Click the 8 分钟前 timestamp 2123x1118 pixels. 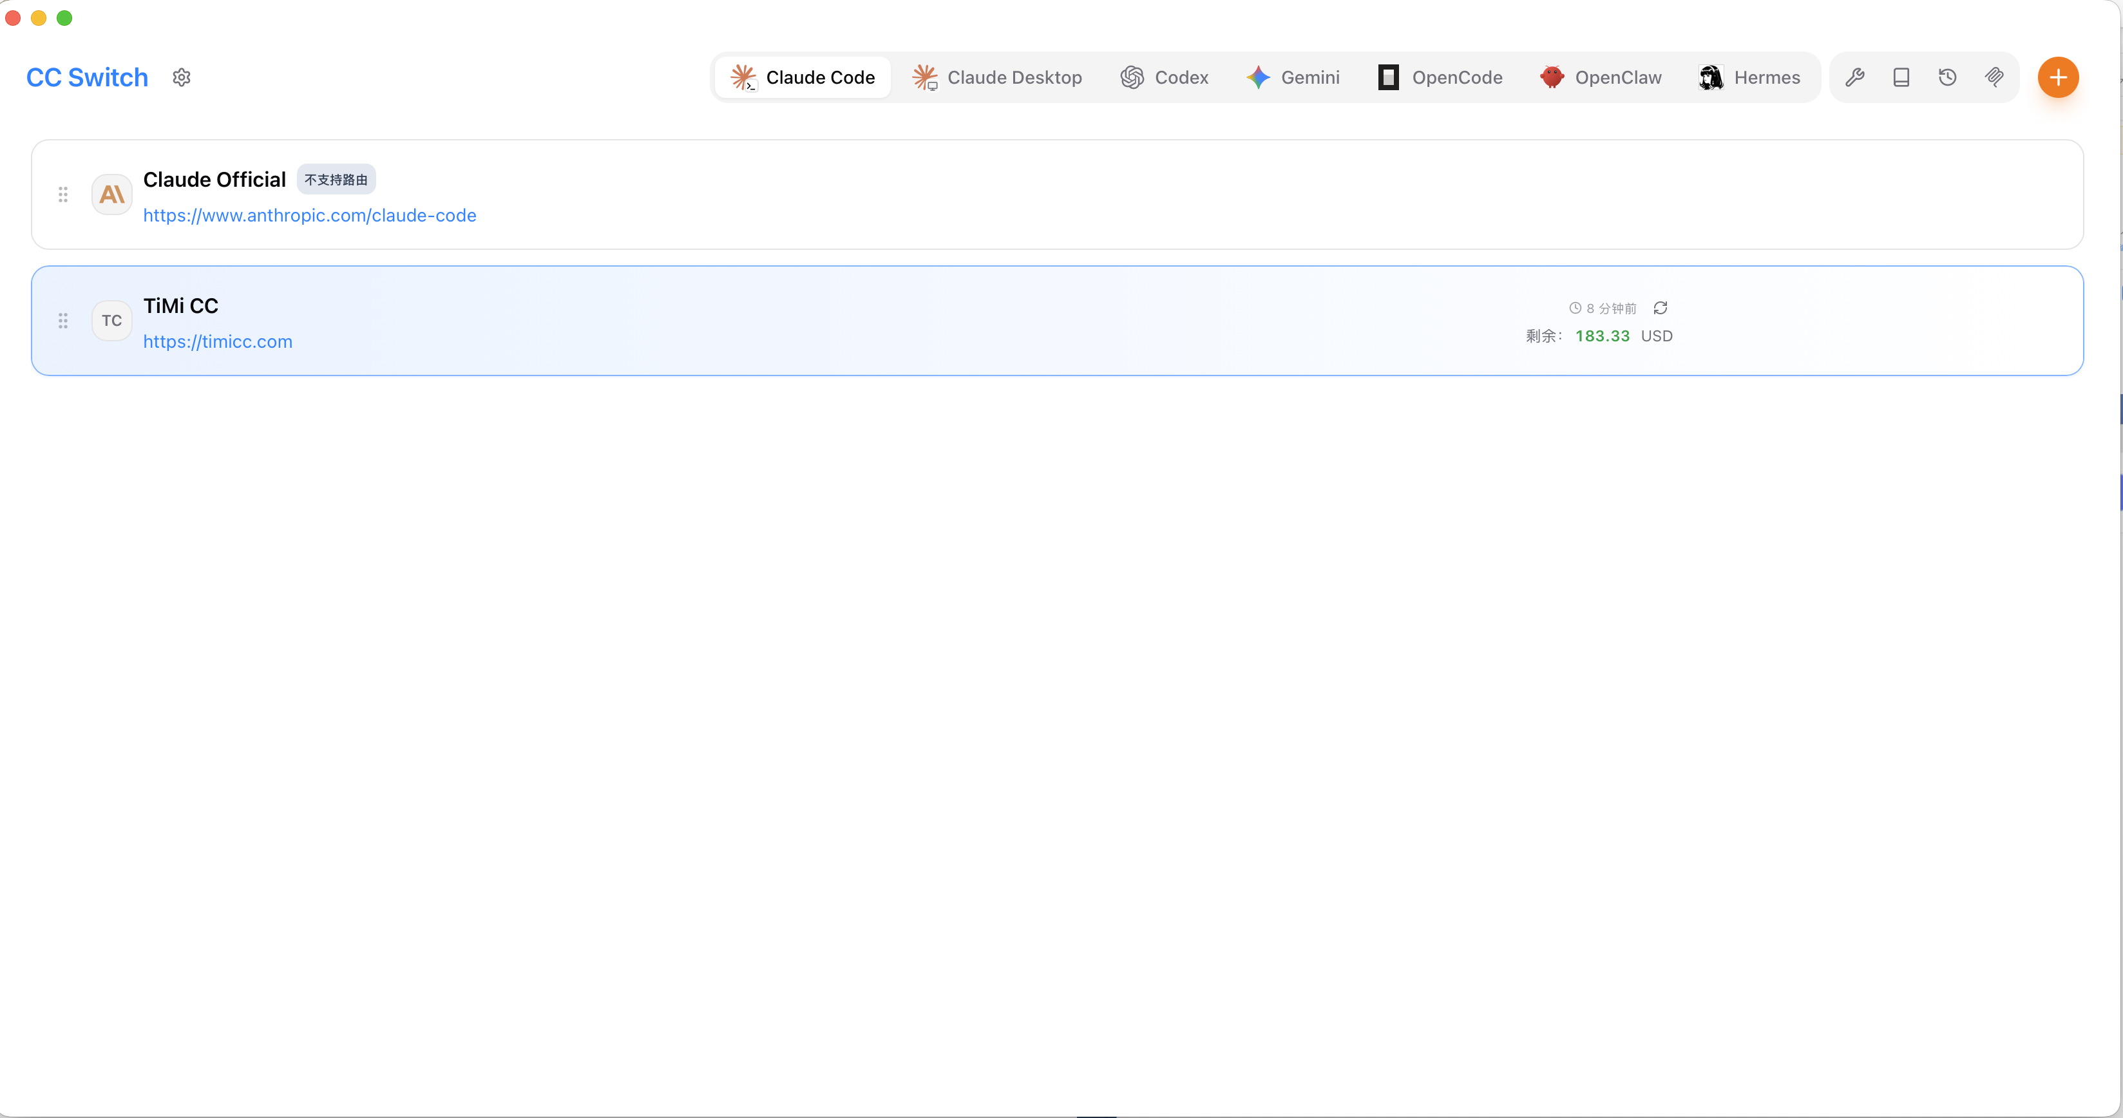pyautogui.click(x=1603, y=308)
